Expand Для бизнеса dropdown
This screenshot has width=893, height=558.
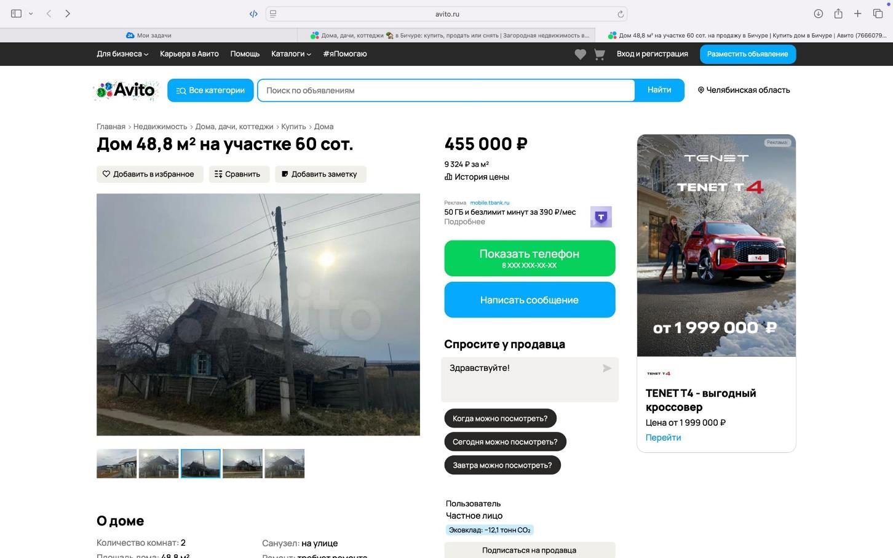(x=122, y=54)
